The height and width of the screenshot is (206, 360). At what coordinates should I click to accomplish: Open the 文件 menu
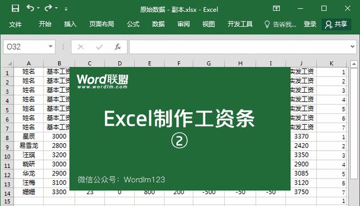15,24
